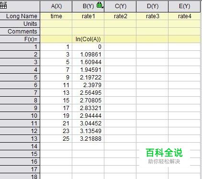Select row header 14
Screen dimensions: 202x179
coord(20,146)
